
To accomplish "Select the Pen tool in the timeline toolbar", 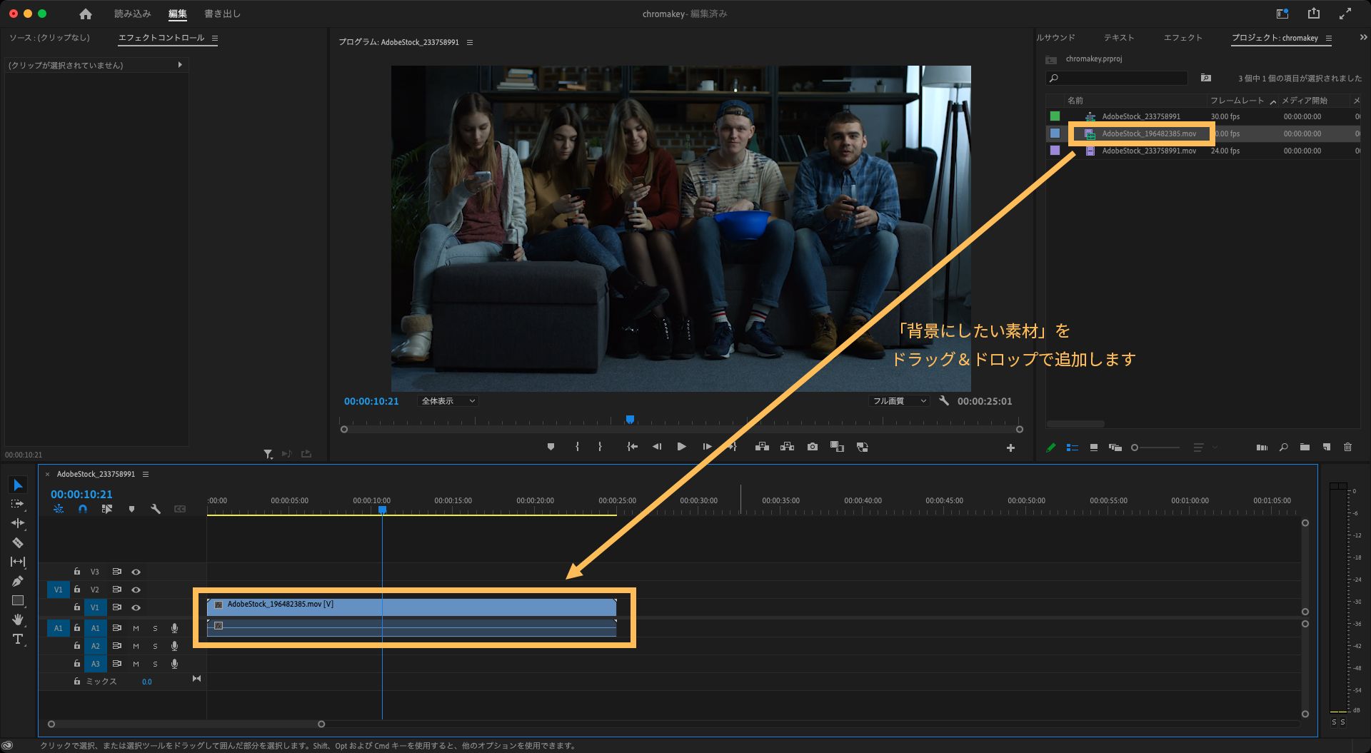I will pyautogui.click(x=18, y=580).
